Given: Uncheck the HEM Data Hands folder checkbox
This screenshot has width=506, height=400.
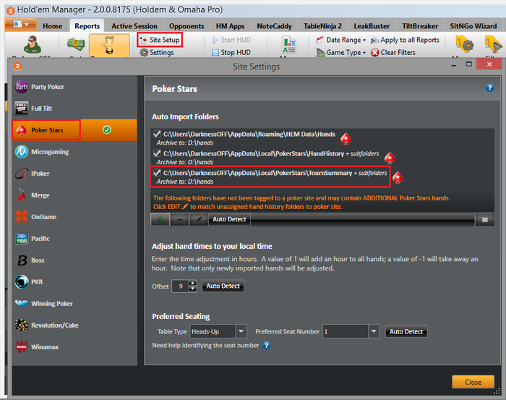Looking at the screenshot, I should pos(157,134).
